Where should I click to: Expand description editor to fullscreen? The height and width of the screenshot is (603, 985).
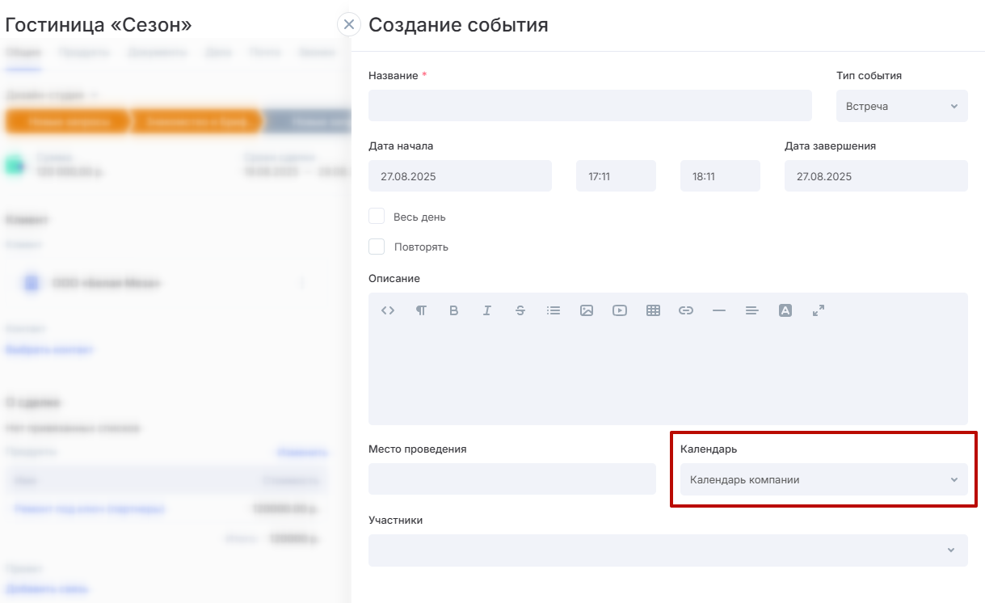819,310
